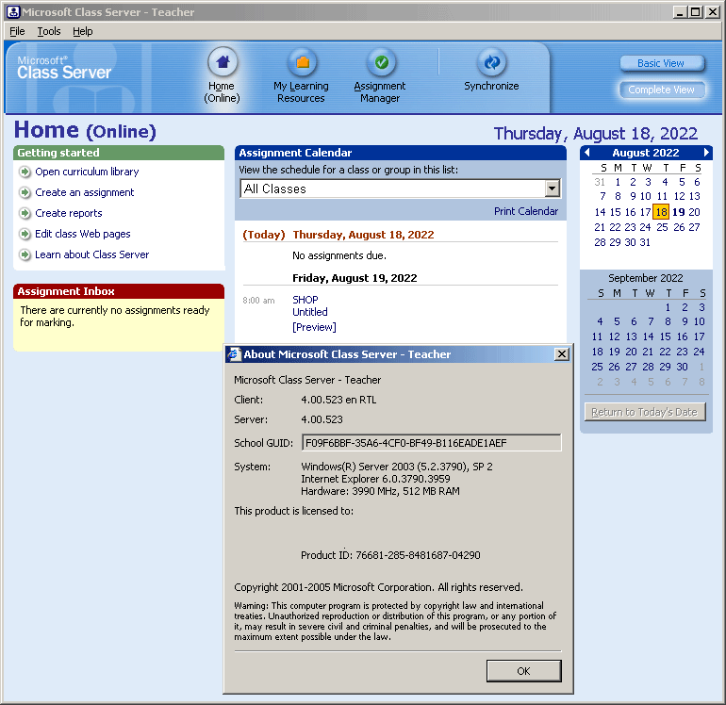Click the About dialog title bar icon
The height and width of the screenshot is (705, 726).
click(x=234, y=354)
